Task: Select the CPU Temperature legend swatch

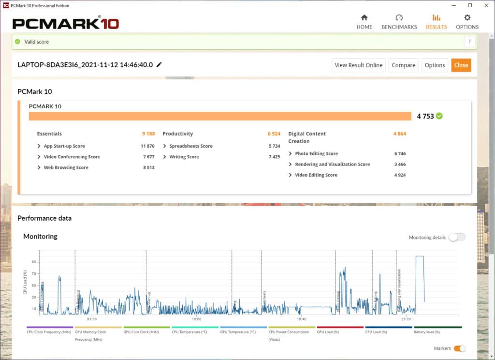Action: (x=195, y=328)
